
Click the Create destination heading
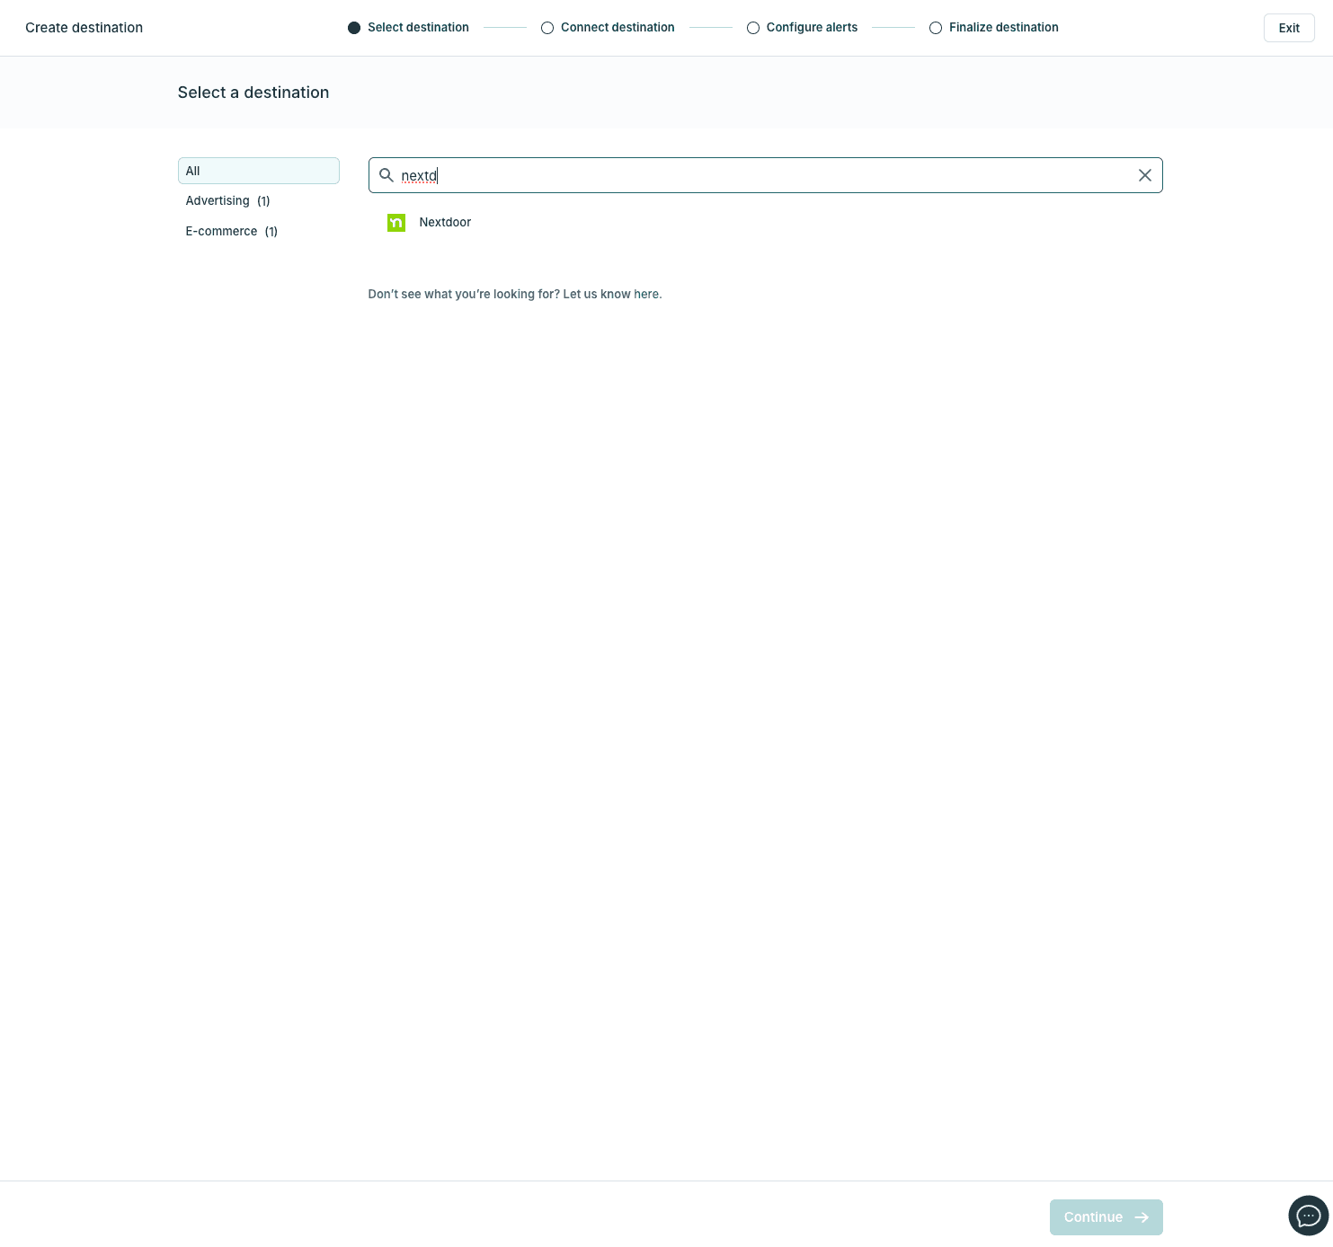[x=84, y=27]
